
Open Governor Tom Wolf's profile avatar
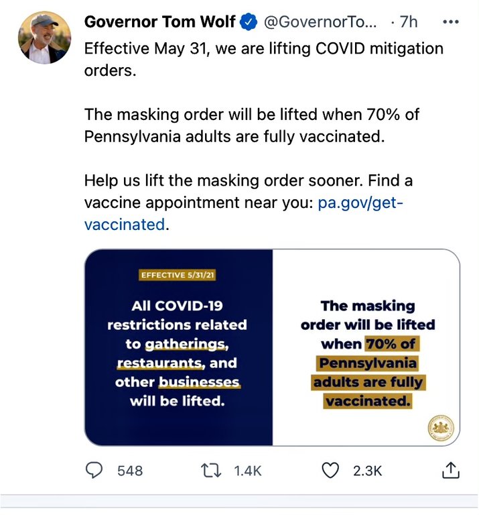pos(45,38)
